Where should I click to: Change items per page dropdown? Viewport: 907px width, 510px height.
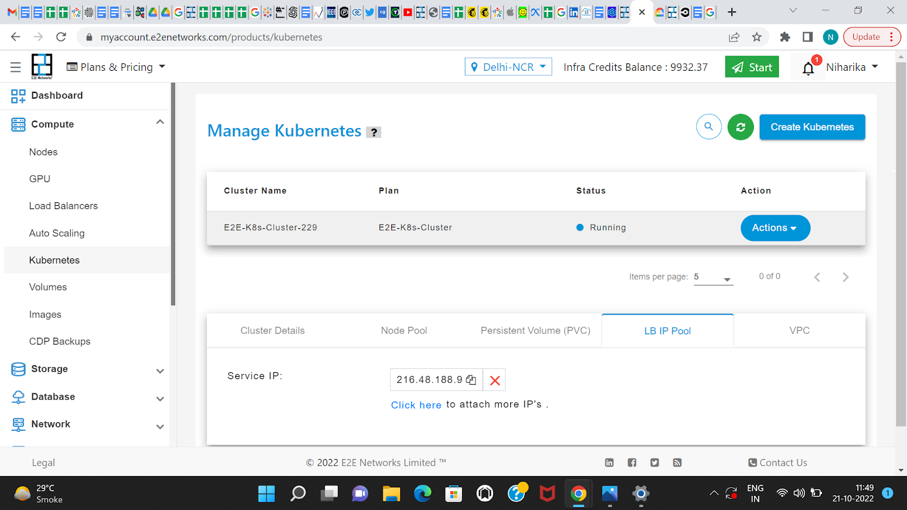(x=713, y=277)
